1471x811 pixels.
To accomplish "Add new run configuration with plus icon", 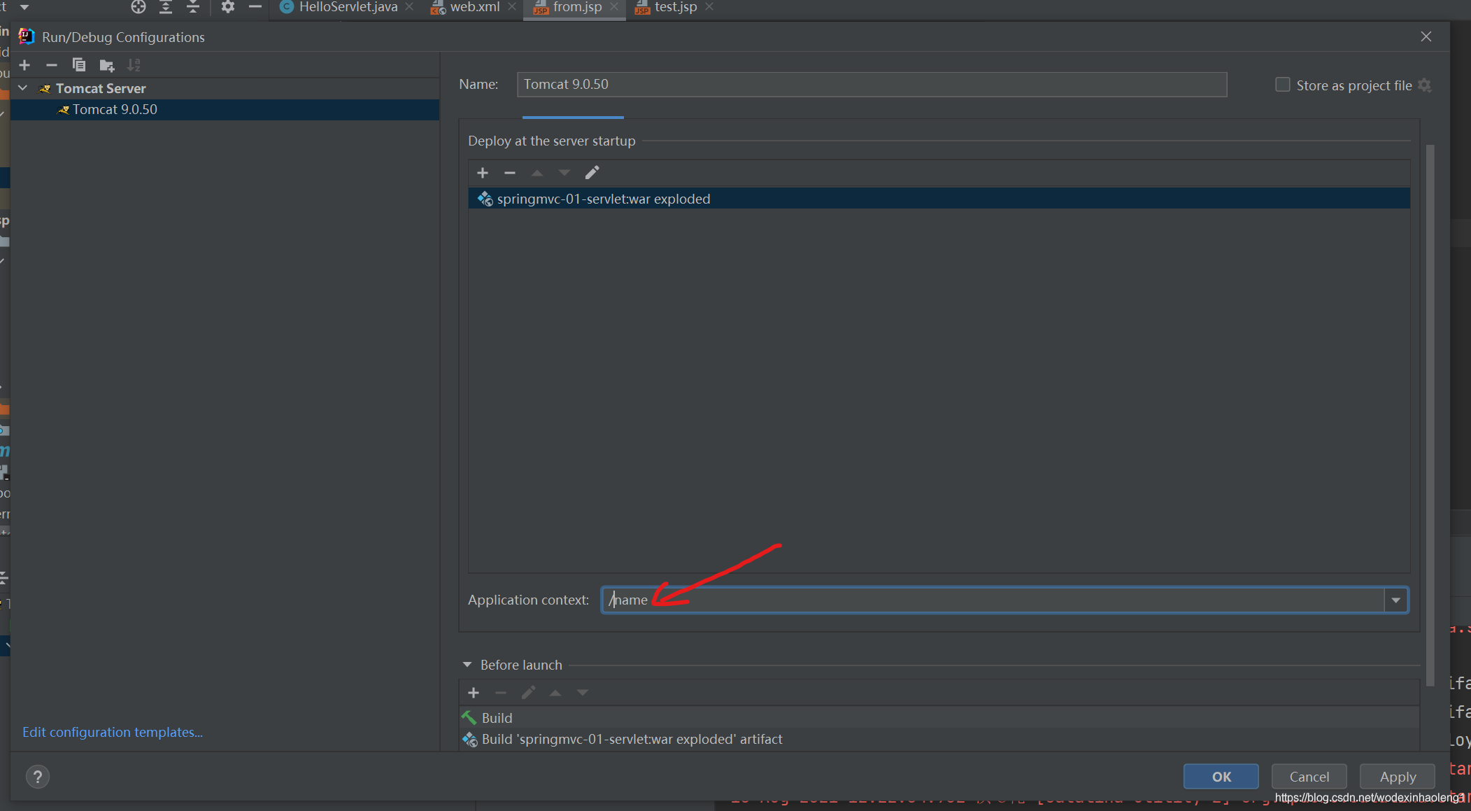I will coord(24,65).
